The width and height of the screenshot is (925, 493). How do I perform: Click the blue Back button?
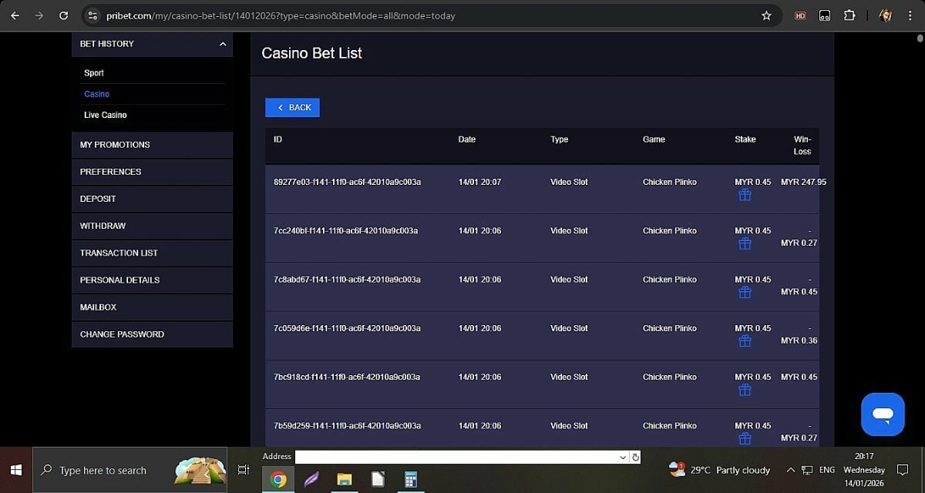[292, 108]
